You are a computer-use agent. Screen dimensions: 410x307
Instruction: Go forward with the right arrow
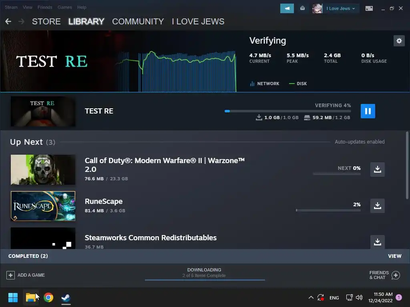click(22, 22)
